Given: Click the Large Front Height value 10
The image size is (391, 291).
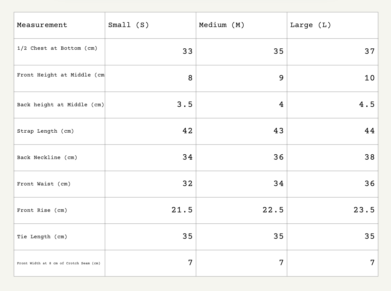Looking at the screenshot, I should pos(369,78).
